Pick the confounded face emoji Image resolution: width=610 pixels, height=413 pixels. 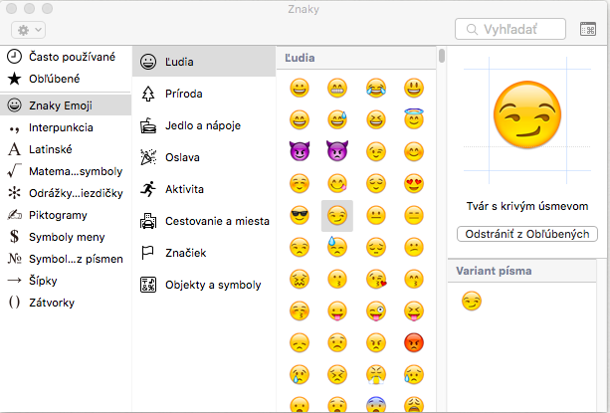point(300,279)
